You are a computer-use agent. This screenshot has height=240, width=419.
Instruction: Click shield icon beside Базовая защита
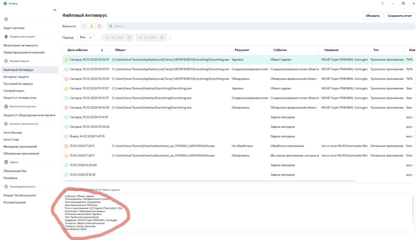[x=6, y=61]
